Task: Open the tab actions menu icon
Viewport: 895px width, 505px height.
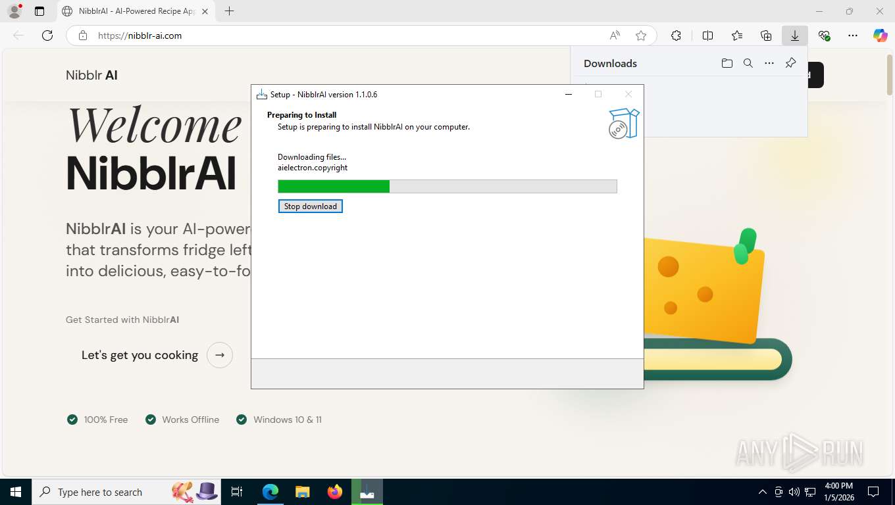Action: point(39,11)
